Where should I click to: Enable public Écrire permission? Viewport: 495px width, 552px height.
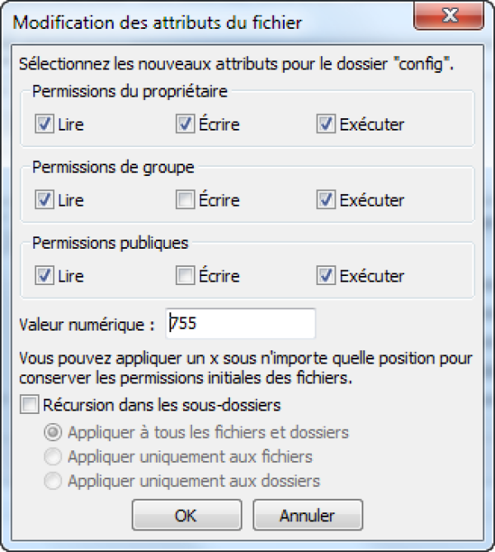[x=185, y=276]
